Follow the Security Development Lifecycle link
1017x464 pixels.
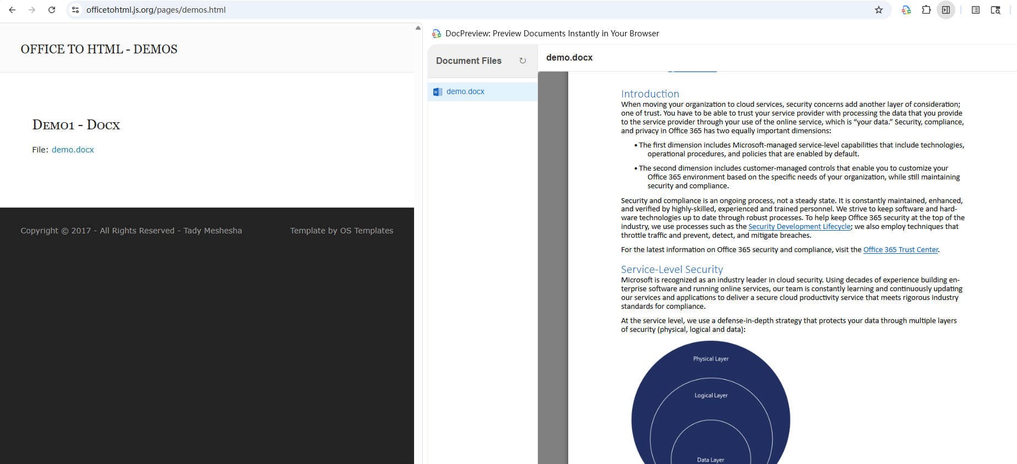tap(800, 227)
